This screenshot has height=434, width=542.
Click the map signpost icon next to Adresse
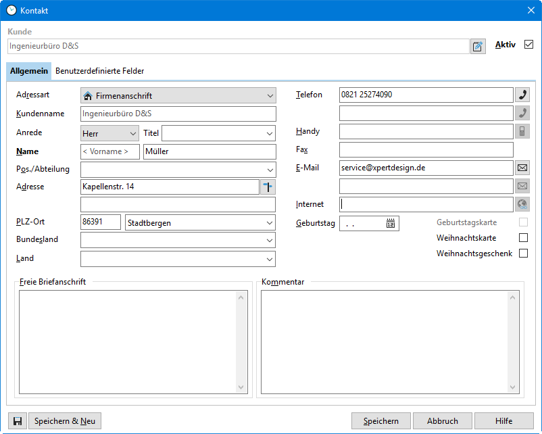tap(268, 187)
